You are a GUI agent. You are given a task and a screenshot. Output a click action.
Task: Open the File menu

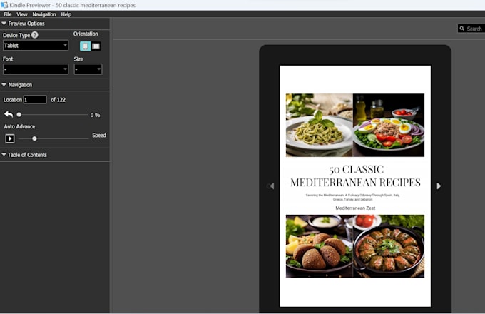[7, 14]
